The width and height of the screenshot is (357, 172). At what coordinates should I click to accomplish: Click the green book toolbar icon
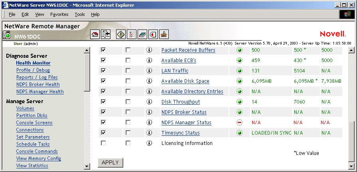[142, 34]
